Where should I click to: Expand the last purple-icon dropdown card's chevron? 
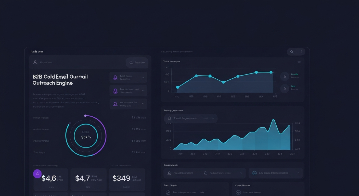(143, 104)
